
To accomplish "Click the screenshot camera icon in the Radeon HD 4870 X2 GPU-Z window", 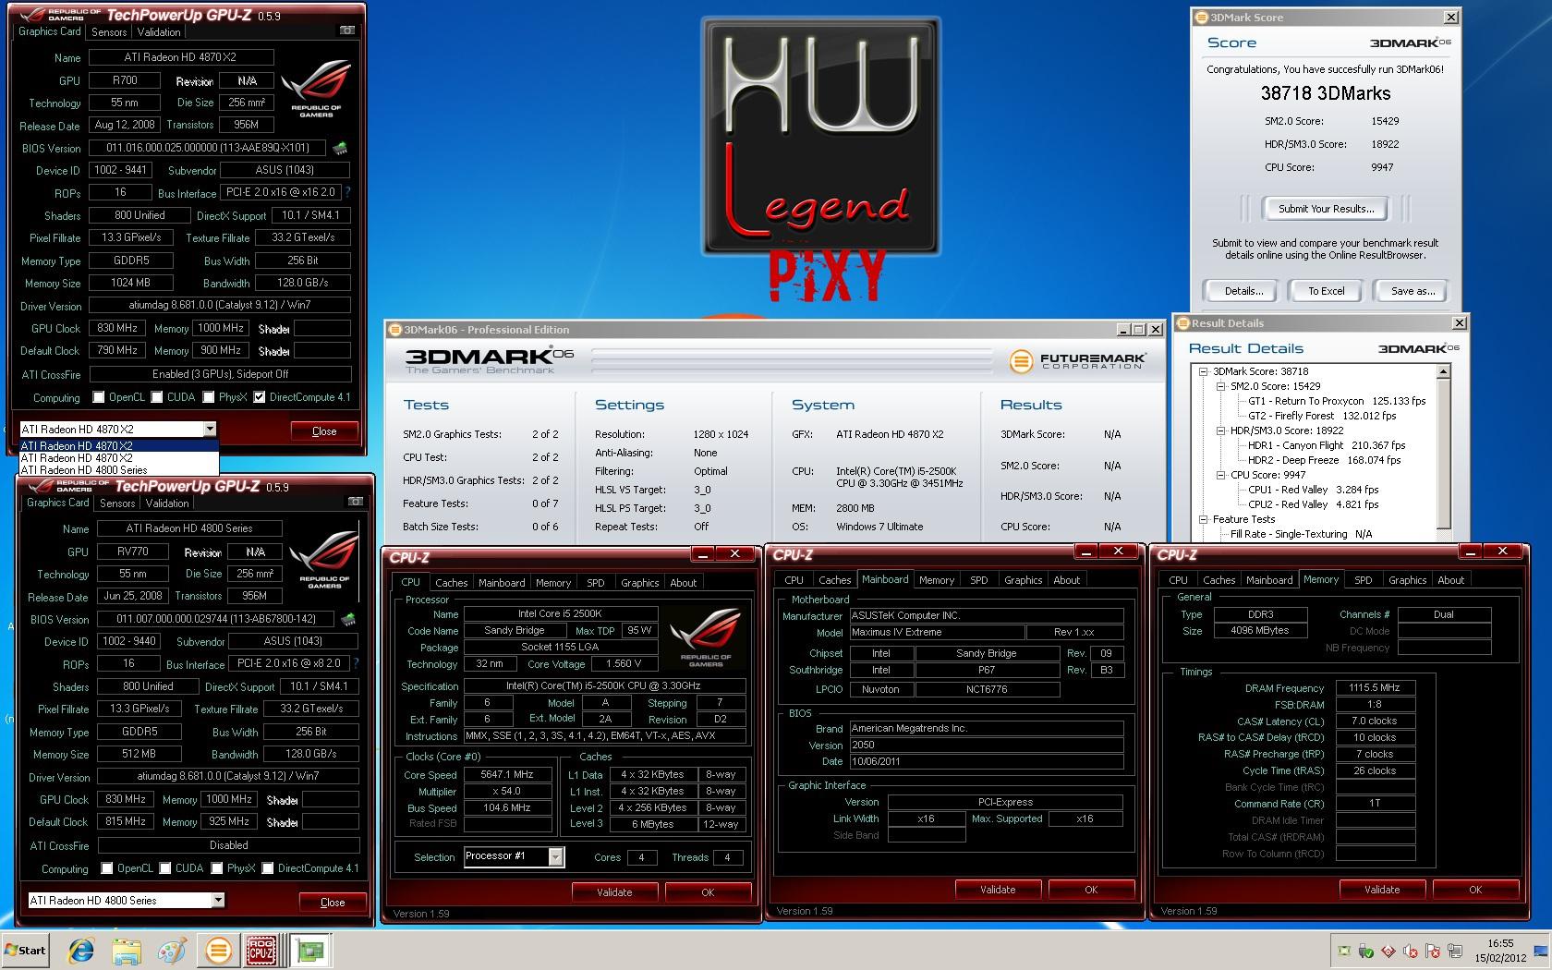I will 347,30.
